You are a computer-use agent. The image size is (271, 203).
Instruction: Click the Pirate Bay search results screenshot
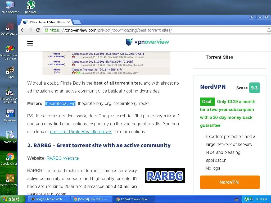coord(106,63)
